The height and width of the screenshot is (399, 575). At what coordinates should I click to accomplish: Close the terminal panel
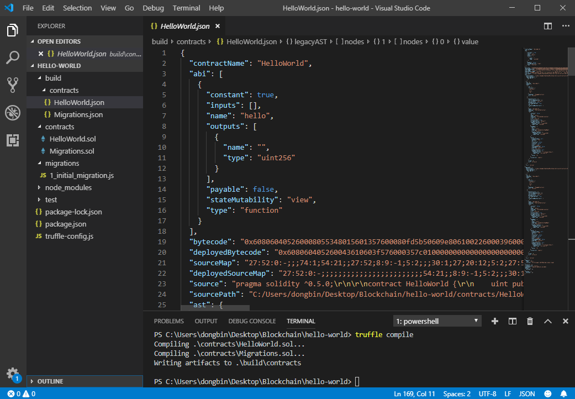pyautogui.click(x=566, y=321)
